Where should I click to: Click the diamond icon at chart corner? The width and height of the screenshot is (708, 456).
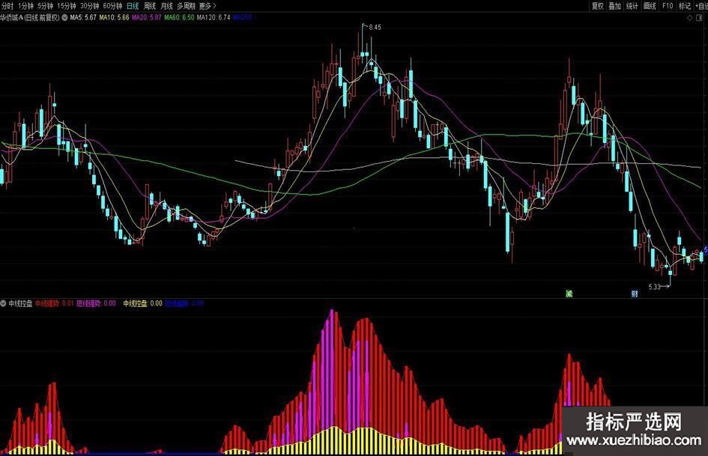click(689, 18)
